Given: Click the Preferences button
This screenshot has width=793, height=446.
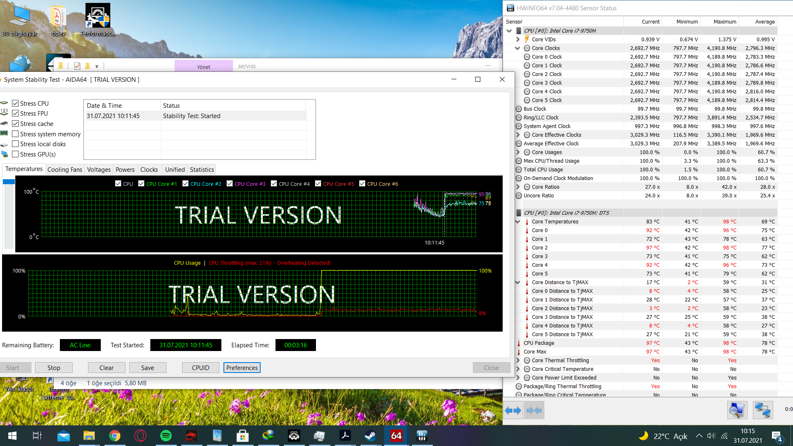Looking at the screenshot, I should click(242, 368).
